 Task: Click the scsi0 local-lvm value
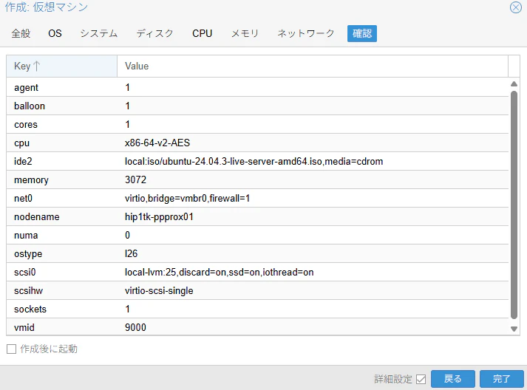[x=219, y=272]
